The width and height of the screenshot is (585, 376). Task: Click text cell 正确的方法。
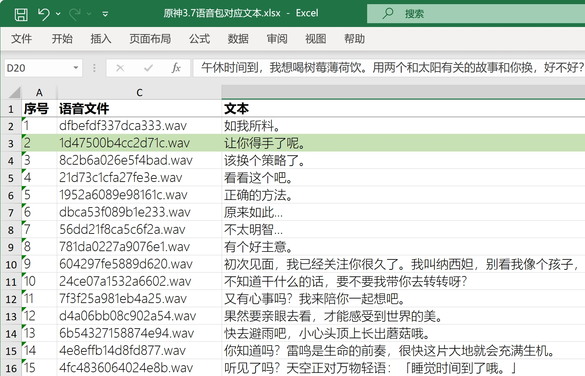tap(404, 195)
